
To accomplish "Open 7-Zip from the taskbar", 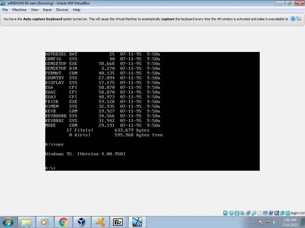I will [118, 222].
